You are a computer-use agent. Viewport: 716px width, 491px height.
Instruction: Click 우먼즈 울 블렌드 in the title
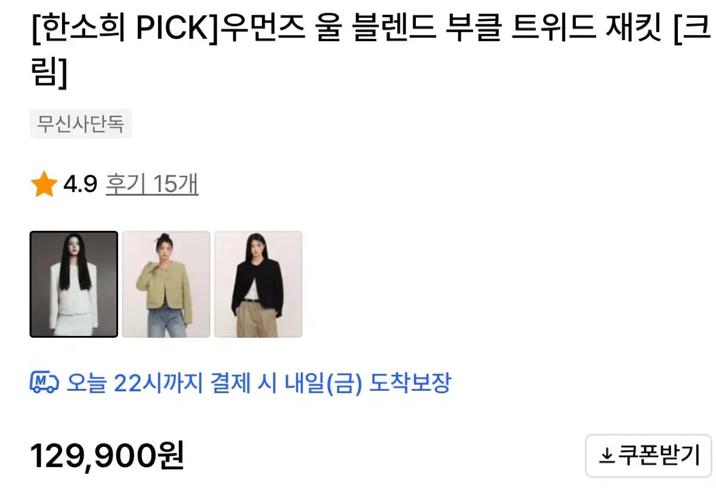(x=327, y=29)
